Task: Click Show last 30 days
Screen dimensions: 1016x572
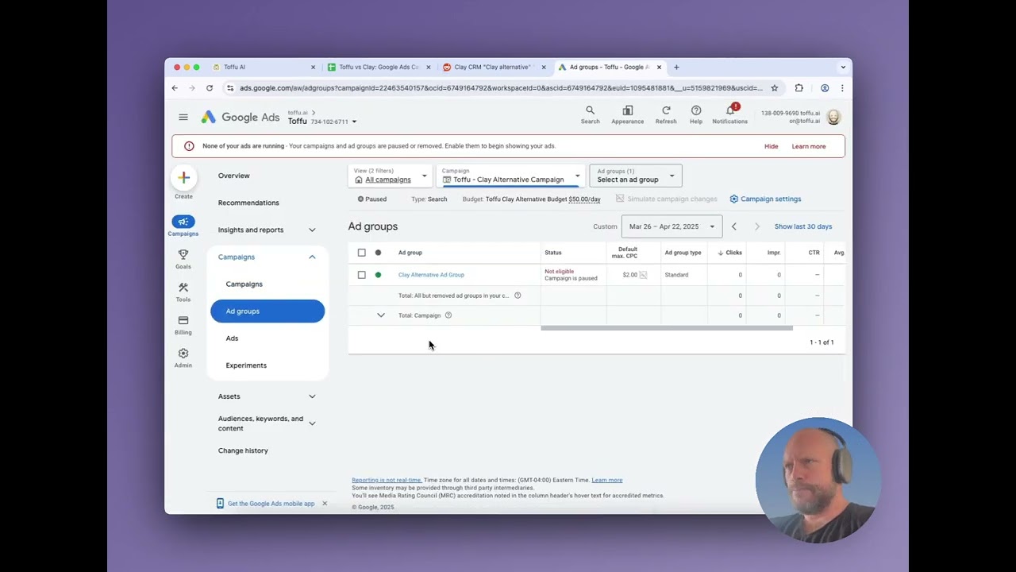Action: (803, 226)
